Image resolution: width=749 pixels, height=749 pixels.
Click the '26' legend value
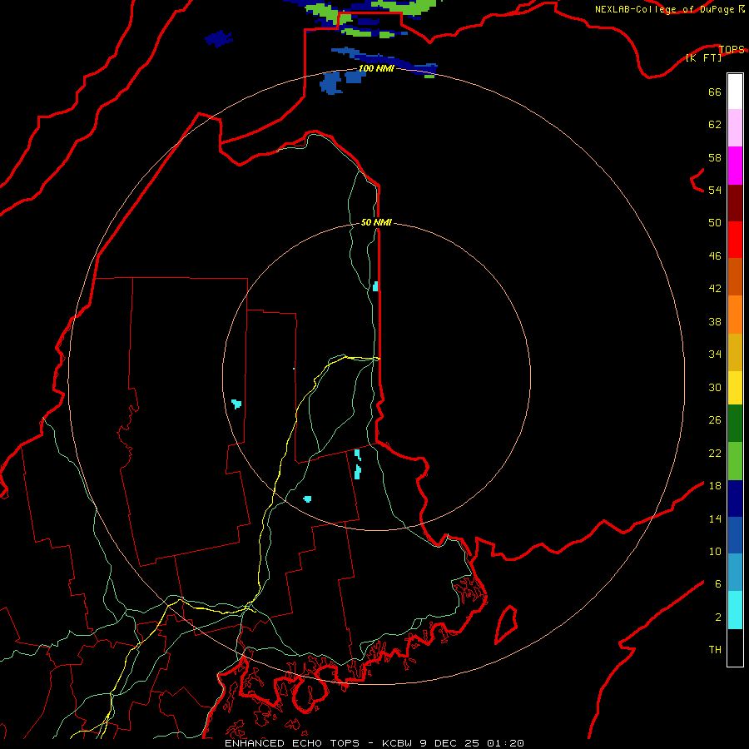(715, 420)
